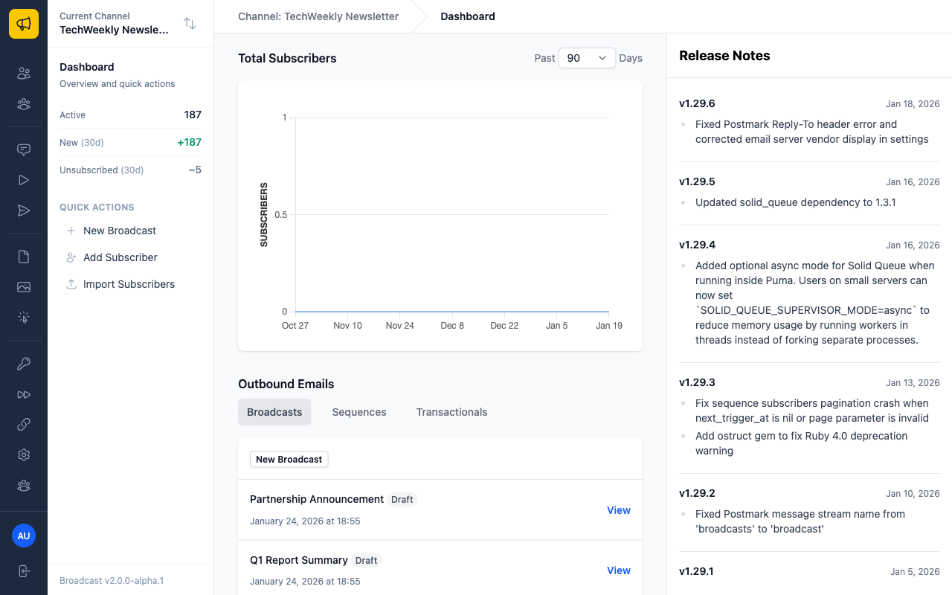The height and width of the screenshot is (595, 952).
Task: Click the Active count 187
Action: pos(193,115)
